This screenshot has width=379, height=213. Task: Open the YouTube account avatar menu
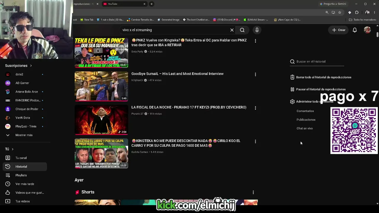367,30
